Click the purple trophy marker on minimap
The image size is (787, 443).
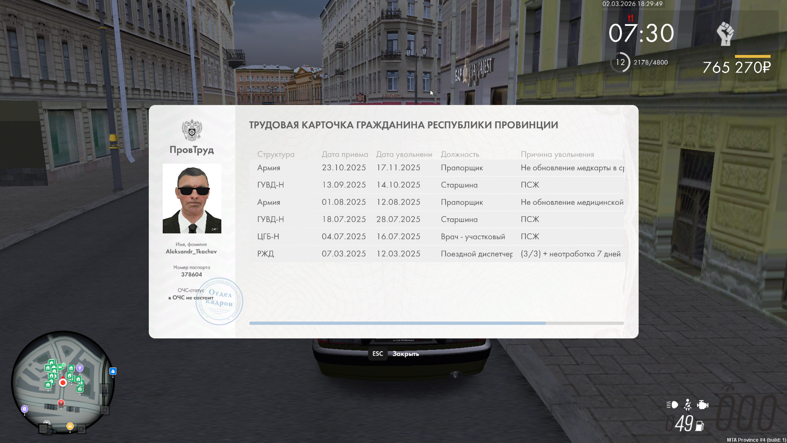click(80, 368)
